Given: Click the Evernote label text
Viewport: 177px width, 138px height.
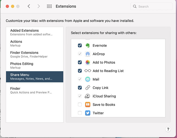Looking at the screenshot, I should [100, 46].
